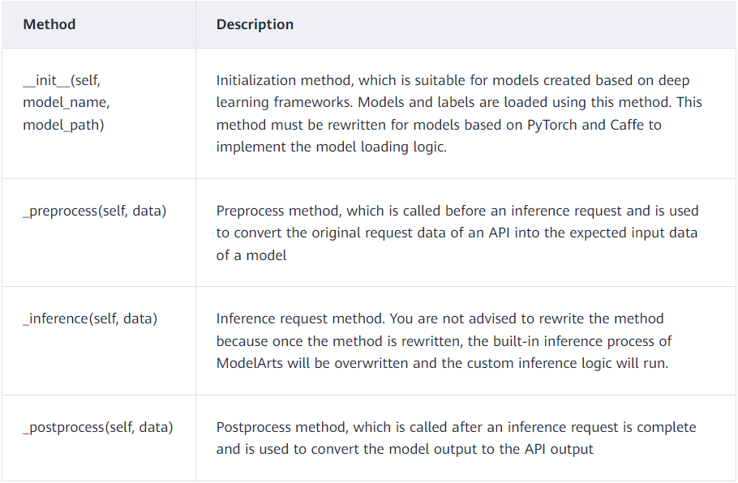Click the word ModelArts in the description
The image size is (738, 483).
coord(250,363)
